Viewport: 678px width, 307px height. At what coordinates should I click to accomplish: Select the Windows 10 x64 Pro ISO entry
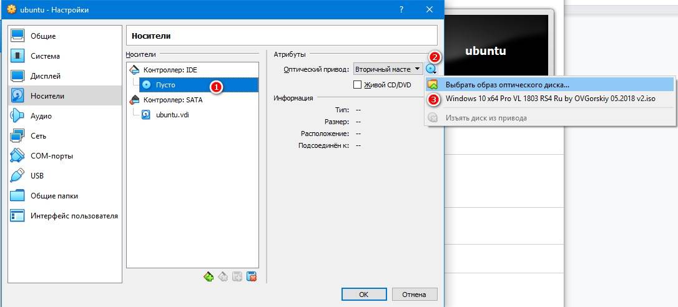pyautogui.click(x=550, y=99)
